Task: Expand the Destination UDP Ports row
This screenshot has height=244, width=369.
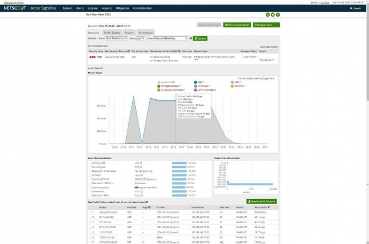Action: point(90,183)
